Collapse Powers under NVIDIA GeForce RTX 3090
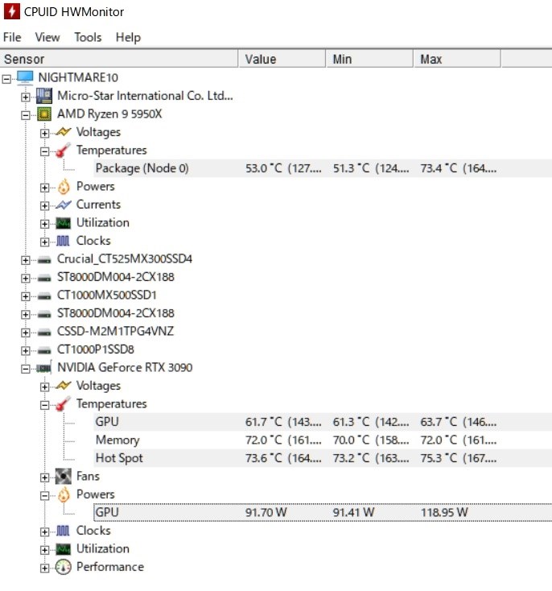This screenshot has height=591, width=552. (x=44, y=496)
